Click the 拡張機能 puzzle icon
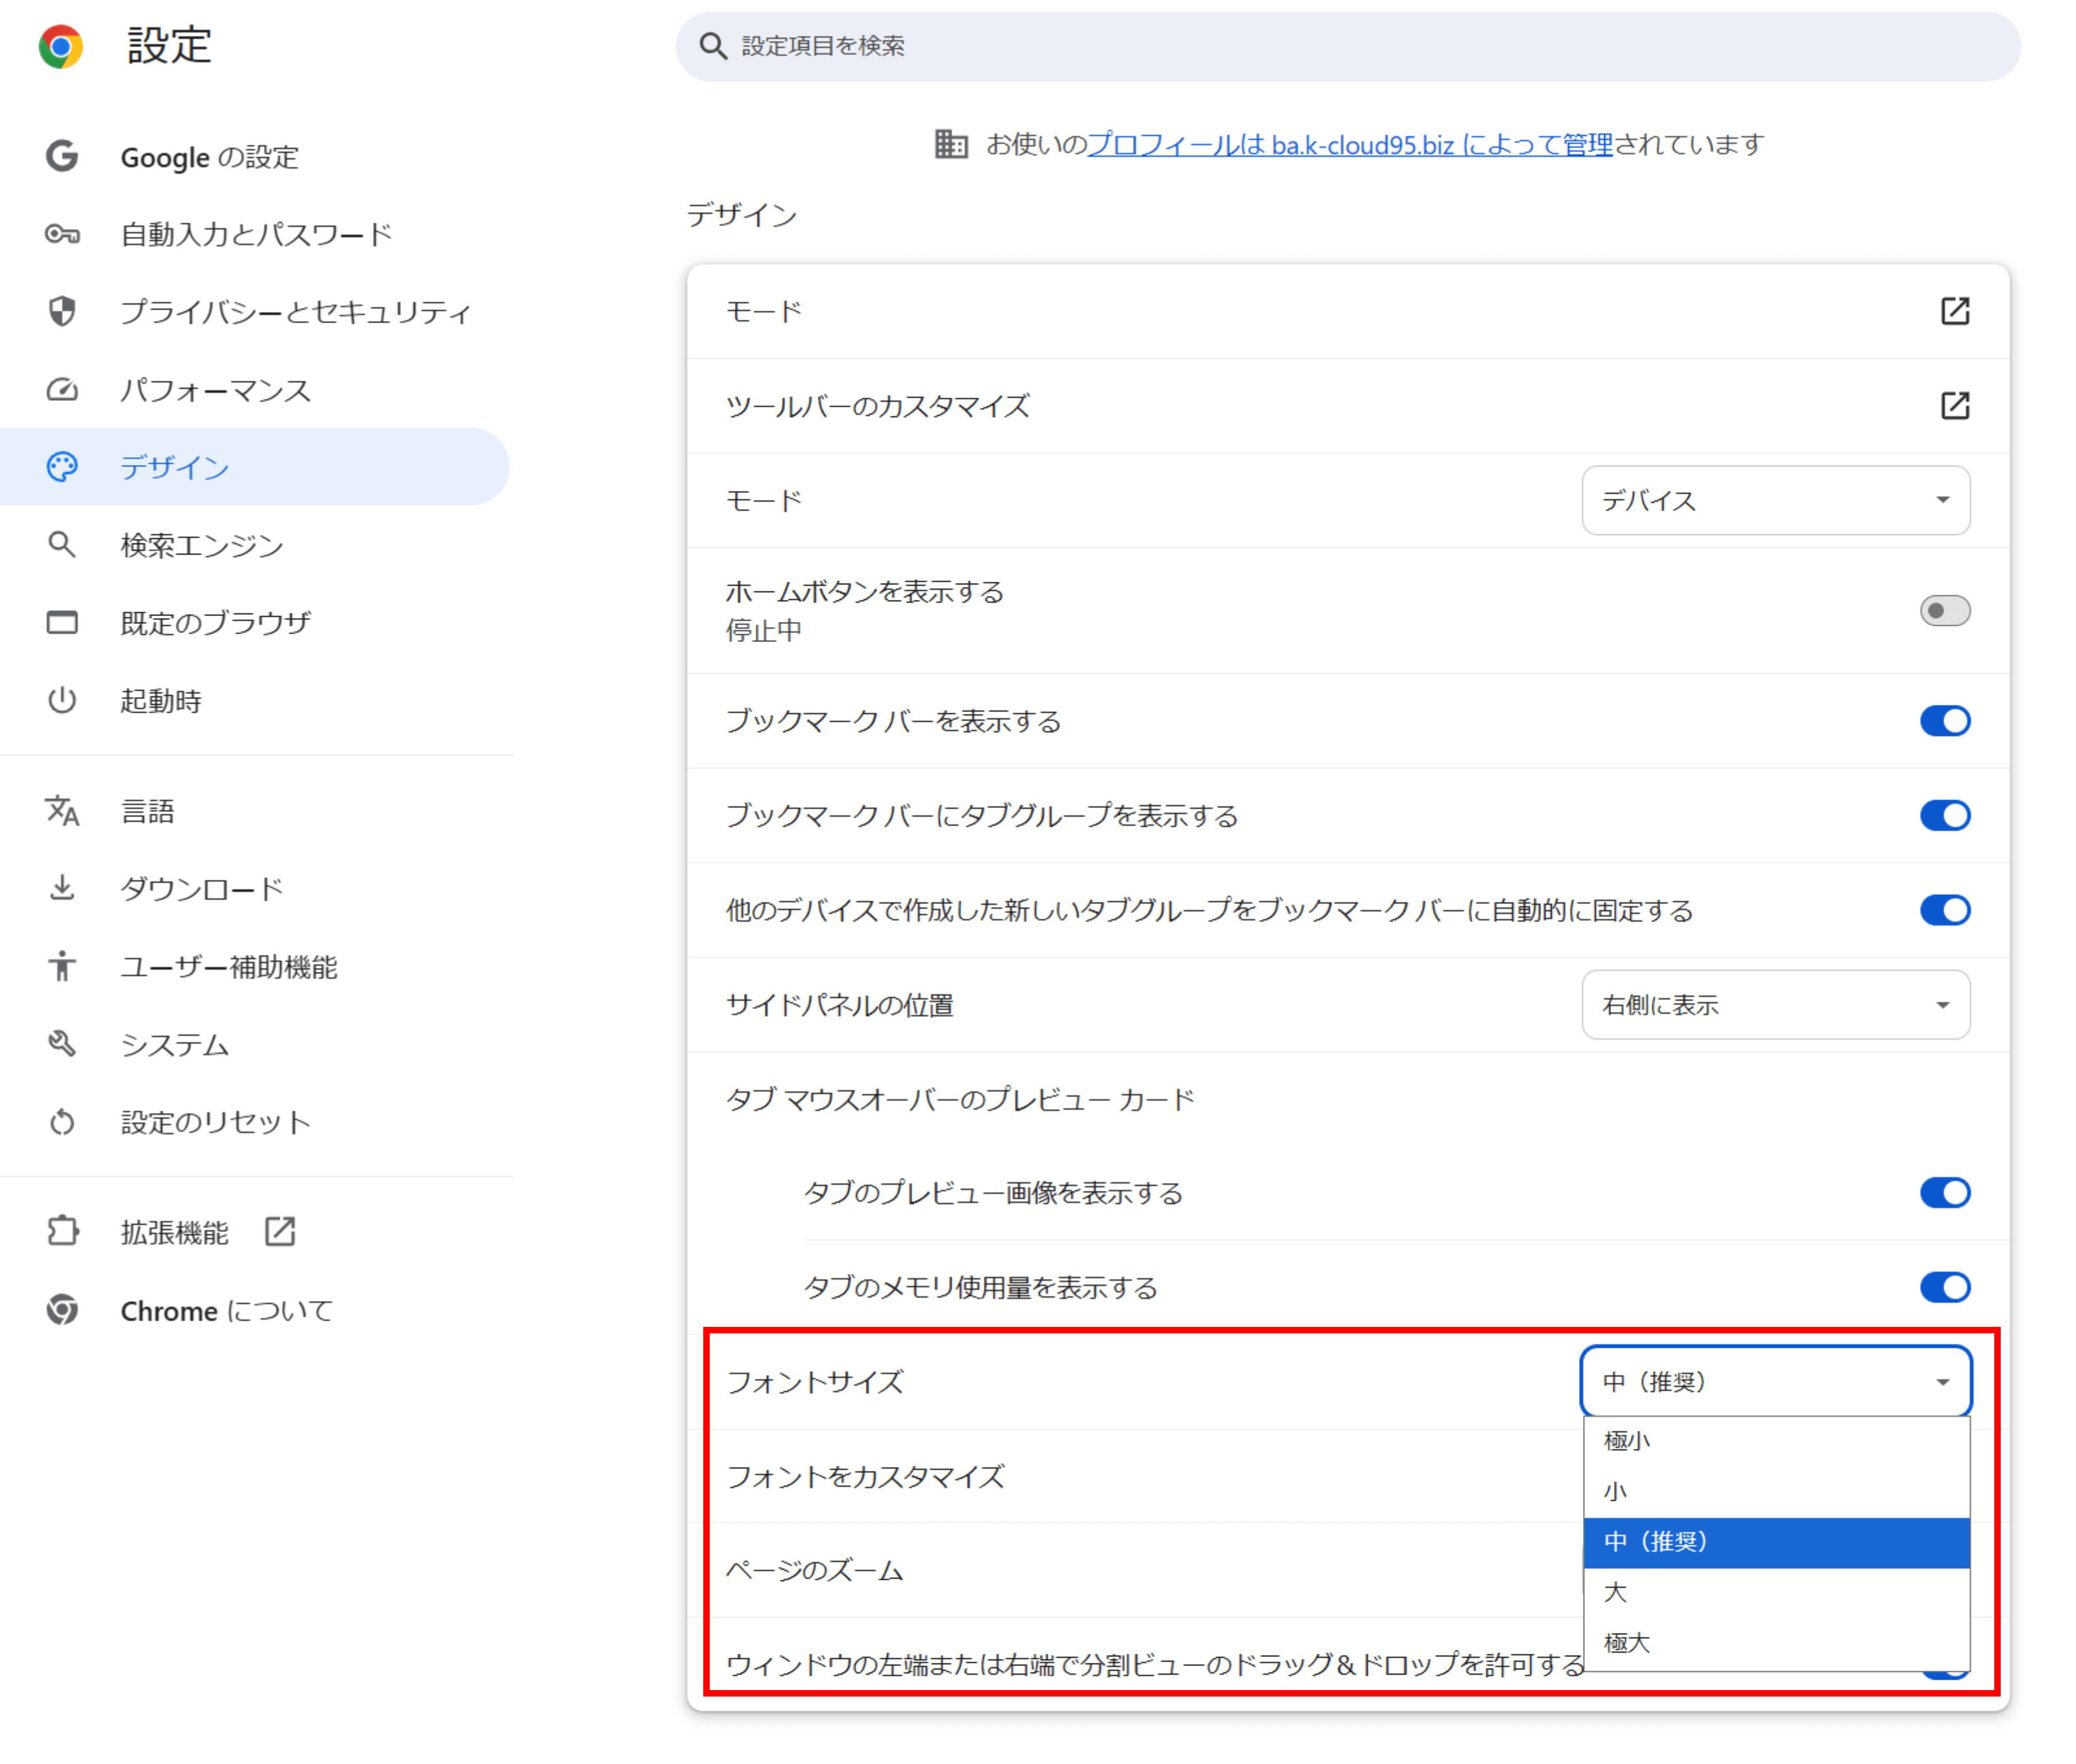 click(x=62, y=1231)
